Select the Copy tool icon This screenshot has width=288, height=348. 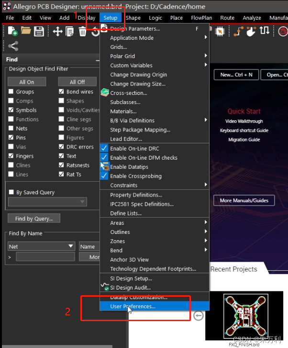(x=70, y=31)
